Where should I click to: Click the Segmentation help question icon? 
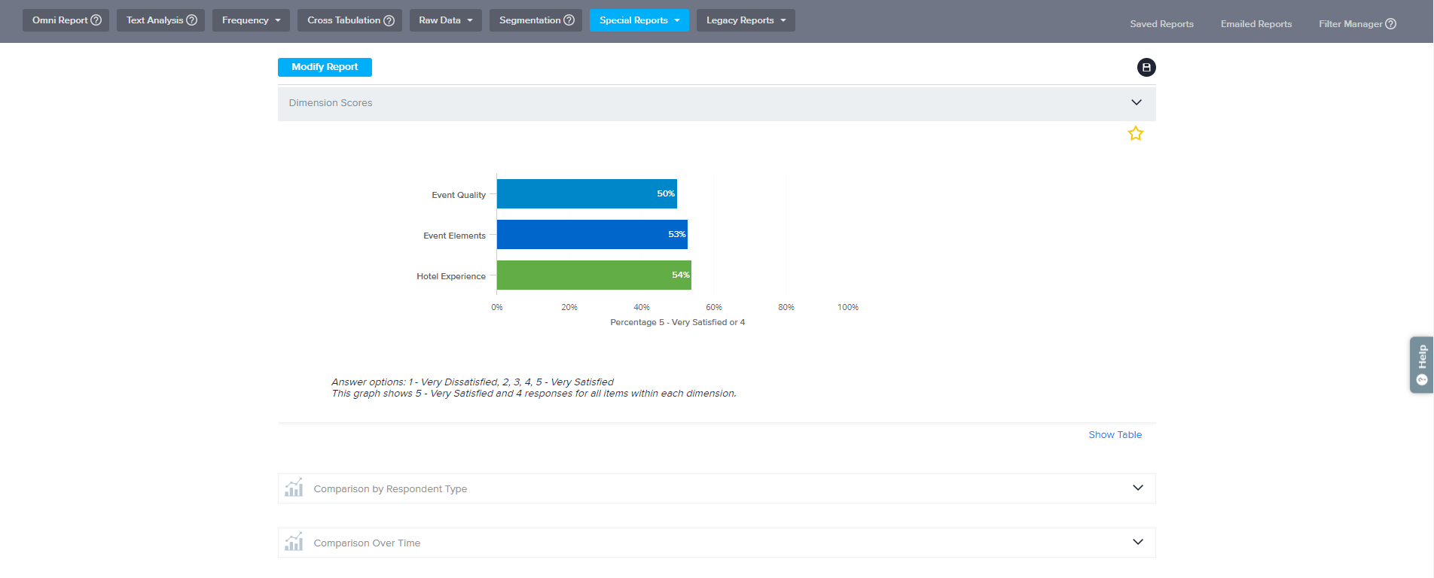[x=569, y=20]
